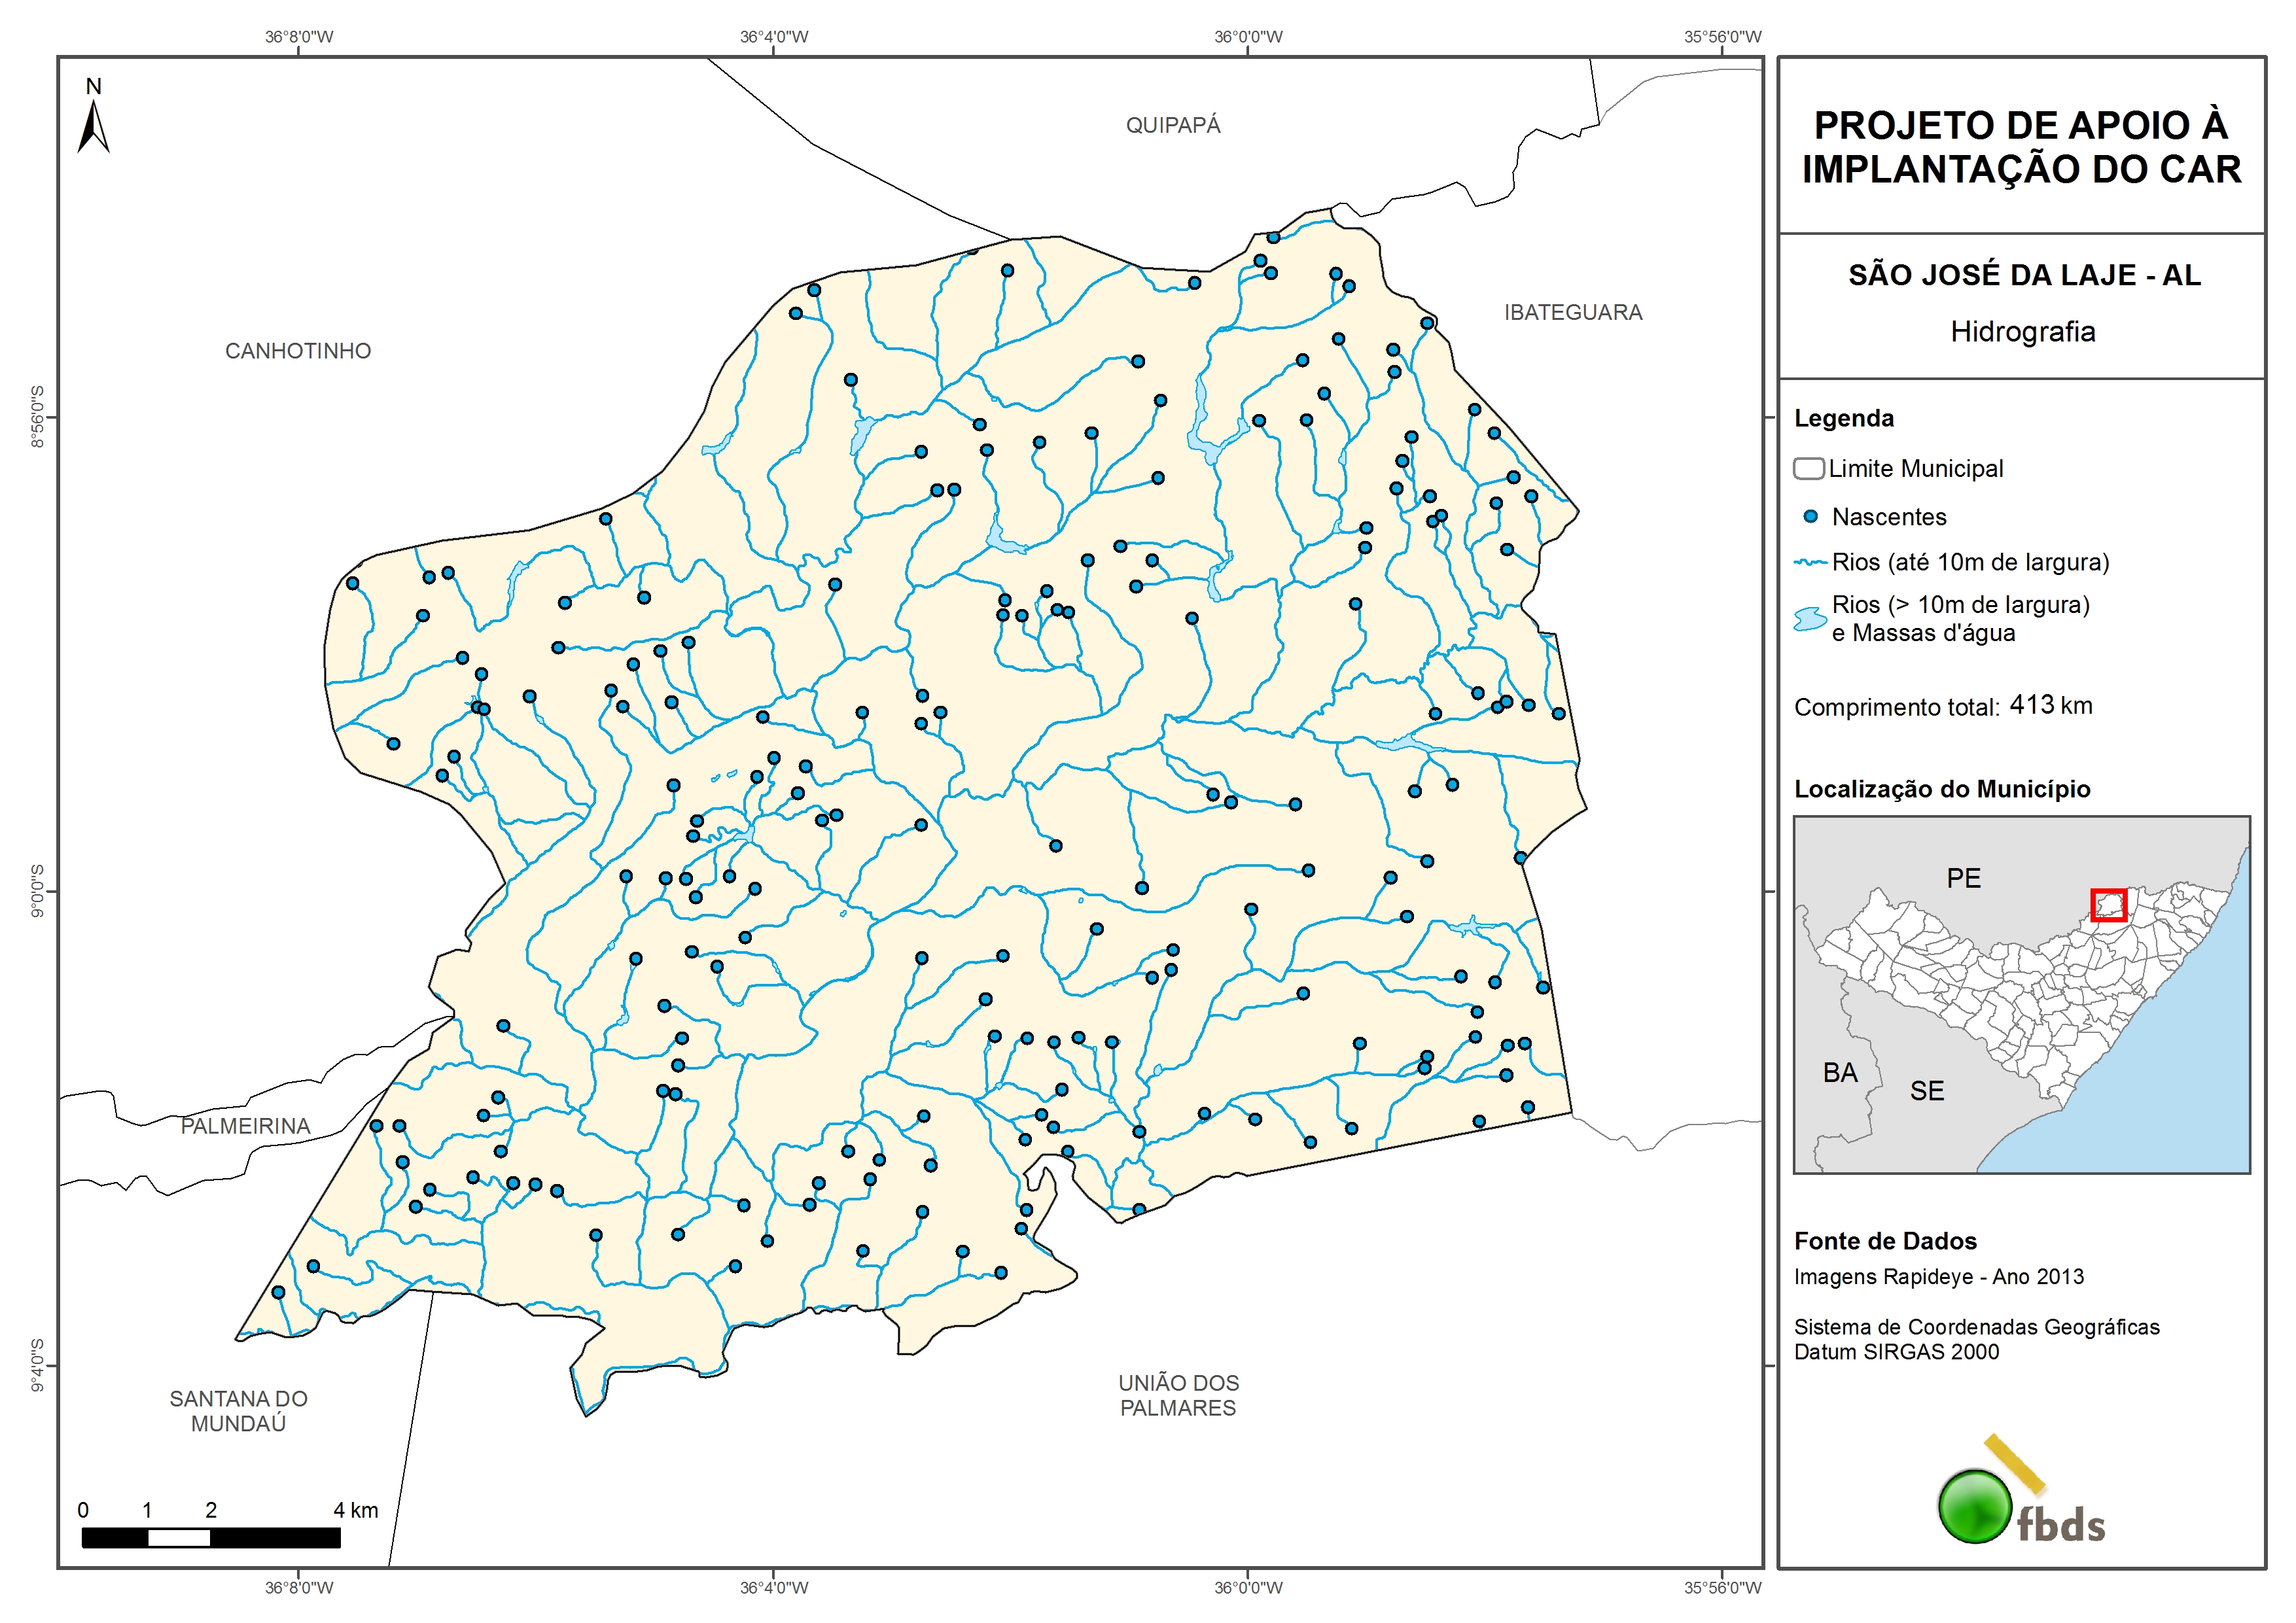Click the QUIPAPÁ municipality label
2296x1623 pixels.
[1173, 125]
